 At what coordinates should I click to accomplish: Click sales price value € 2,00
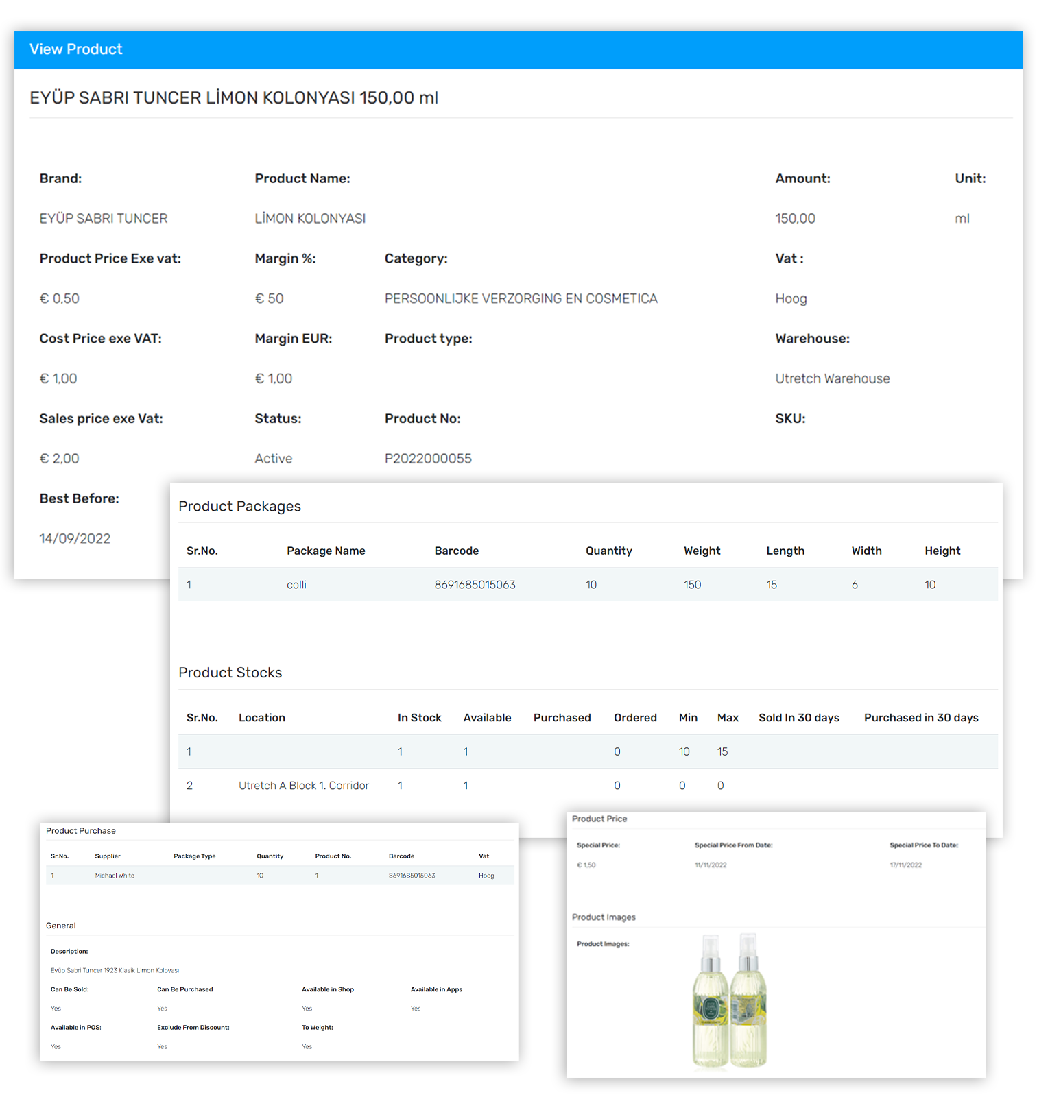pos(60,459)
